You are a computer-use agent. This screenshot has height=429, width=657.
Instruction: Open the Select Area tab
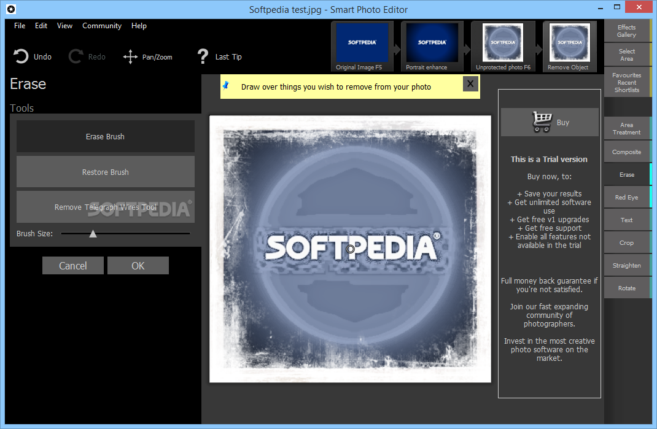(626, 55)
